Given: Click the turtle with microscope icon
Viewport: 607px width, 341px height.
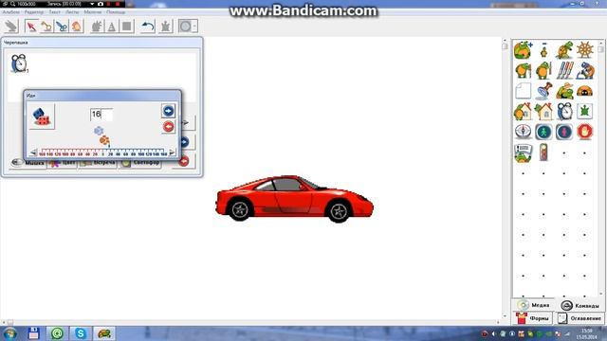Looking at the screenshot, I should coord(585,71).
